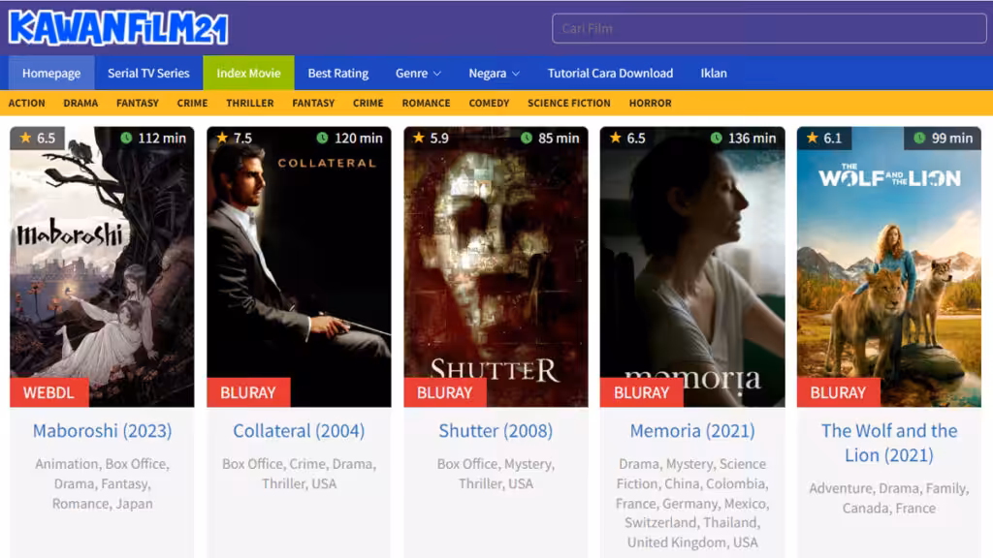Open the Serial TV Series menu item

coord(148,73)
